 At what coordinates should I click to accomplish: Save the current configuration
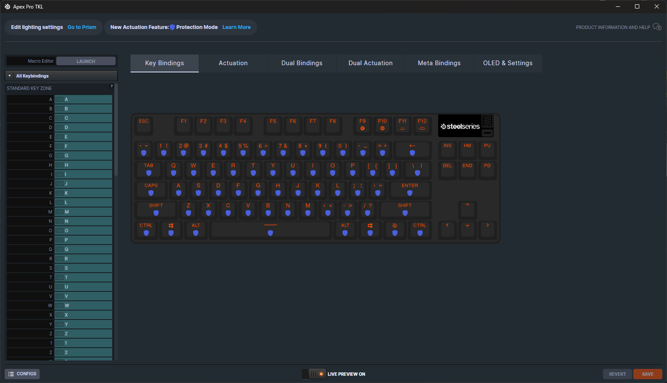click(x=647, y=374)
